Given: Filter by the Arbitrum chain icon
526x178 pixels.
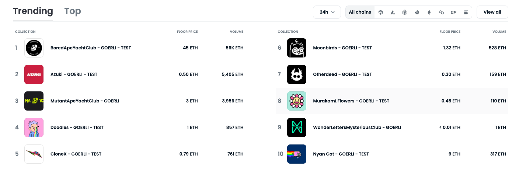Looking at the screenshot, I should click(381, 12).
